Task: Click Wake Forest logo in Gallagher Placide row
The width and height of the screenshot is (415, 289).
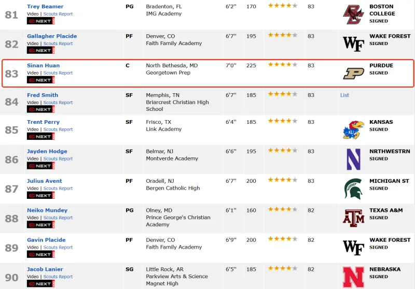Action: [x=353, y=44]
